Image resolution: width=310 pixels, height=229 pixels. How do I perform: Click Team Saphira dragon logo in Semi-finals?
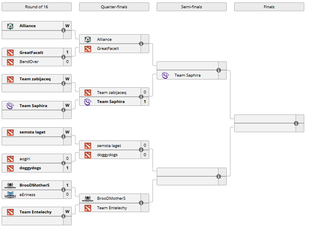tap(165, 75)
